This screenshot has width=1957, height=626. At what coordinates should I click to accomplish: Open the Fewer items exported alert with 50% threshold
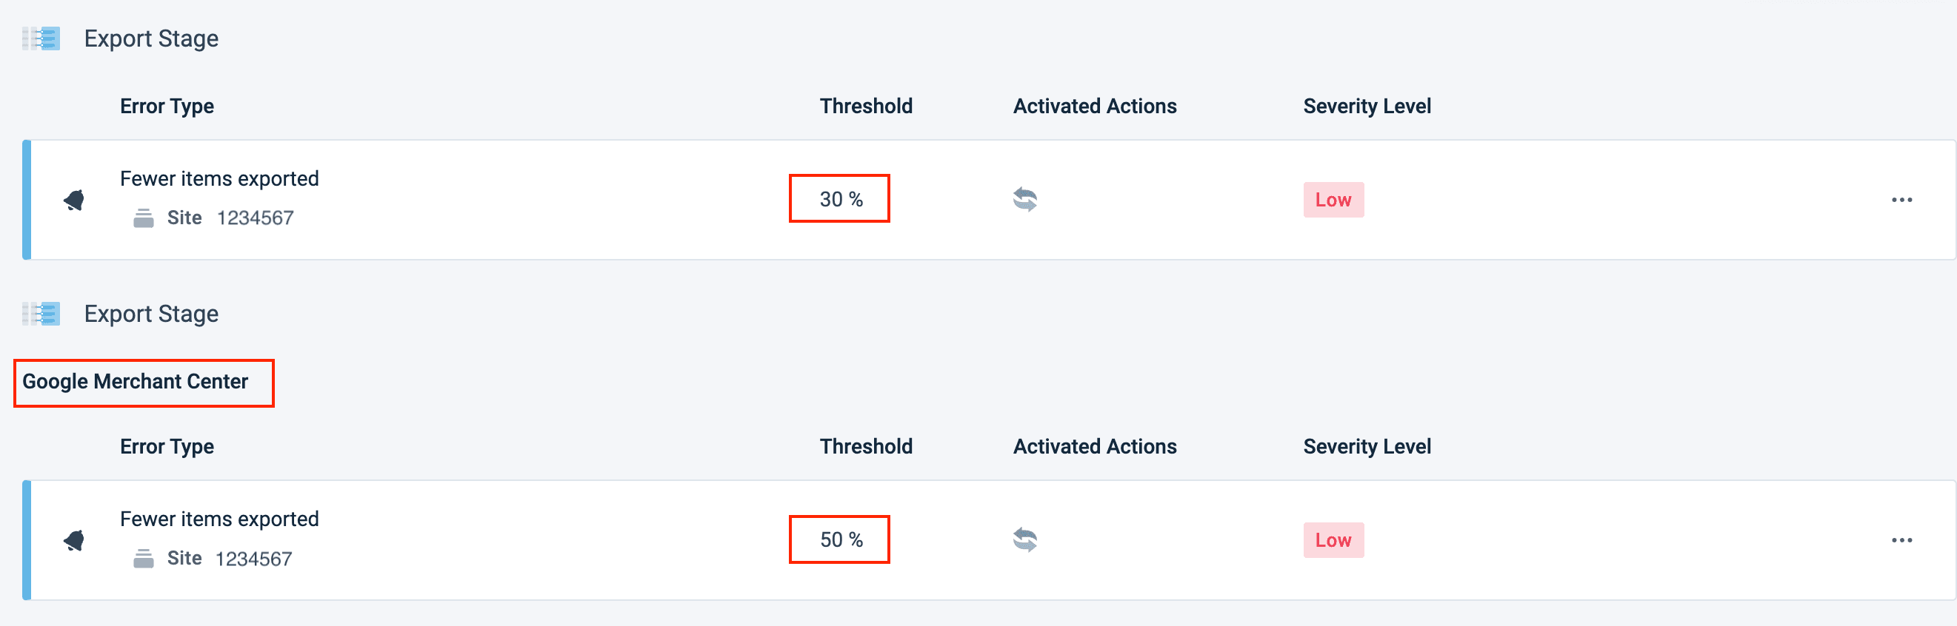(x=219, y=519)
